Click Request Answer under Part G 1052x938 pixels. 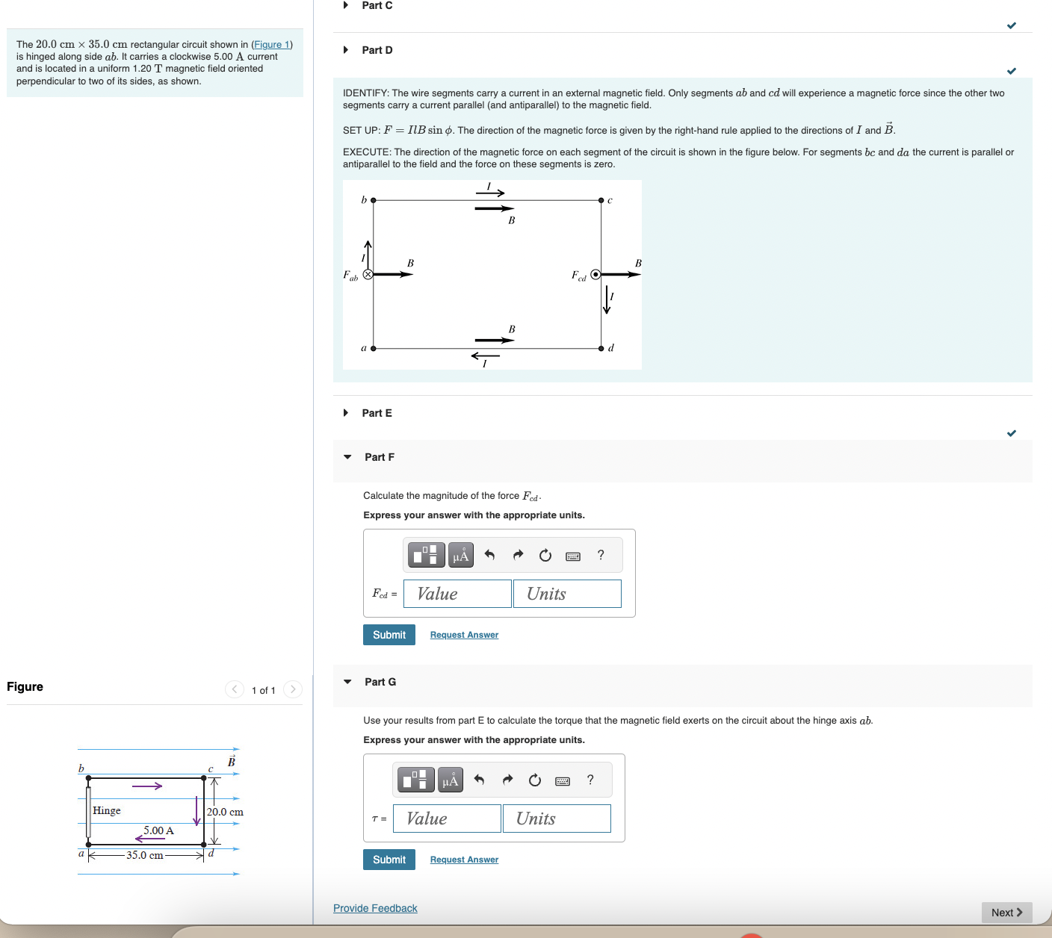463,859
